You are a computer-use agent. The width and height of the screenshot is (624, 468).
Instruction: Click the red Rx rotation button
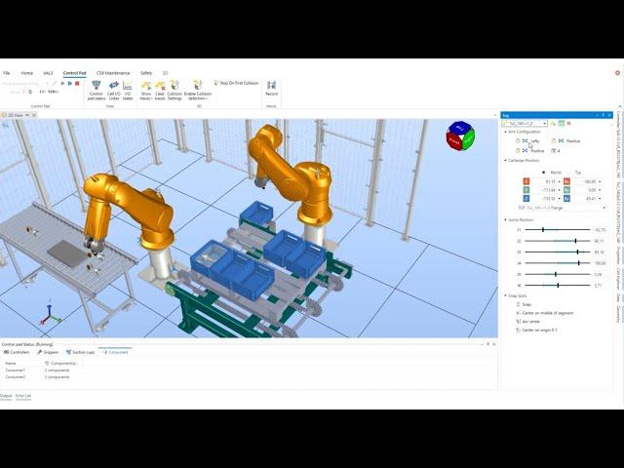click(x=566, y=181)
